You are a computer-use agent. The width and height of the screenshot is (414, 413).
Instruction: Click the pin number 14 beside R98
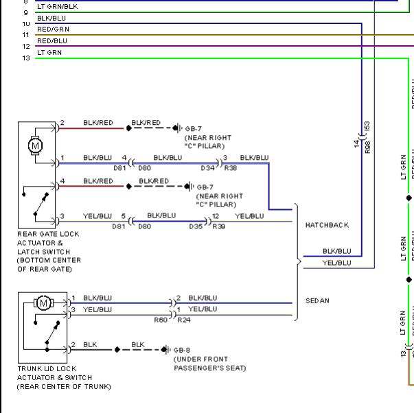coord(356,143)
